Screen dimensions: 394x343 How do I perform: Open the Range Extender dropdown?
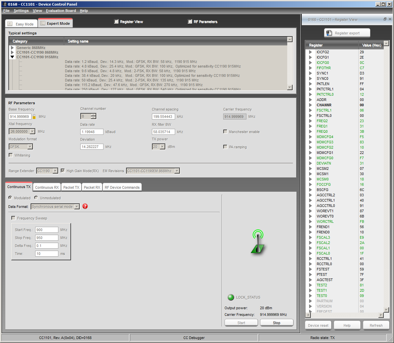coord(55,171)
